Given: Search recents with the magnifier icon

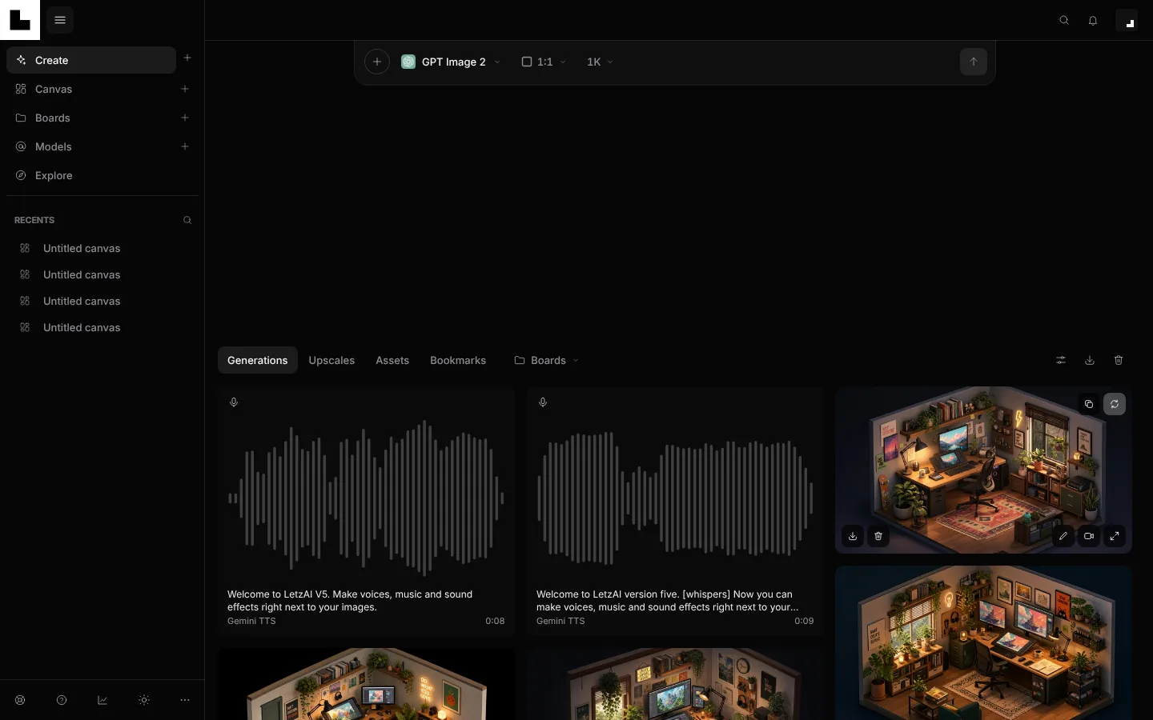Looking at the screenshot, I should [187, 220].
